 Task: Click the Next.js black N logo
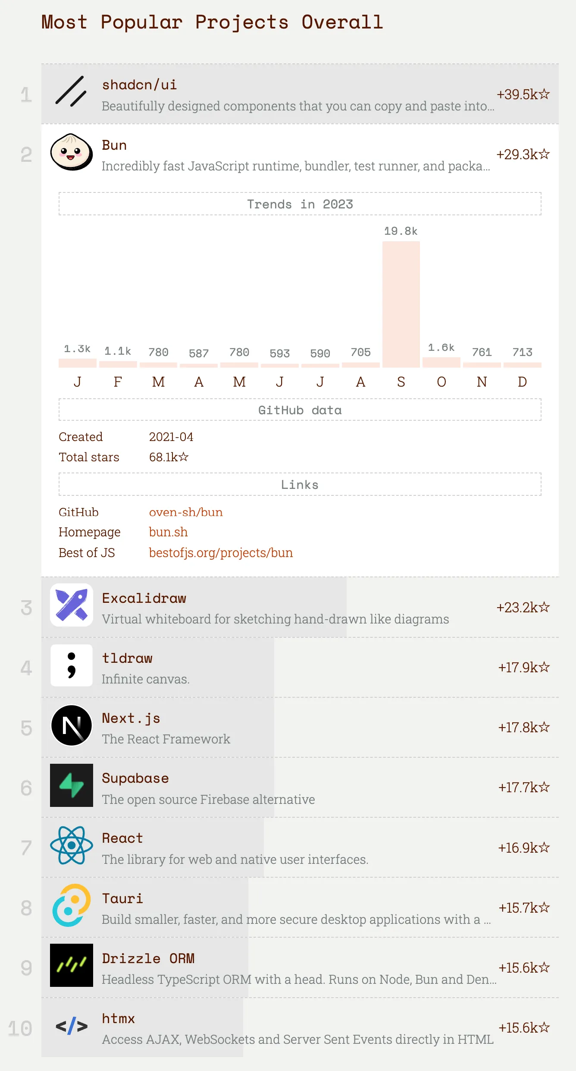pyautogui.click(x=71, y=725)
